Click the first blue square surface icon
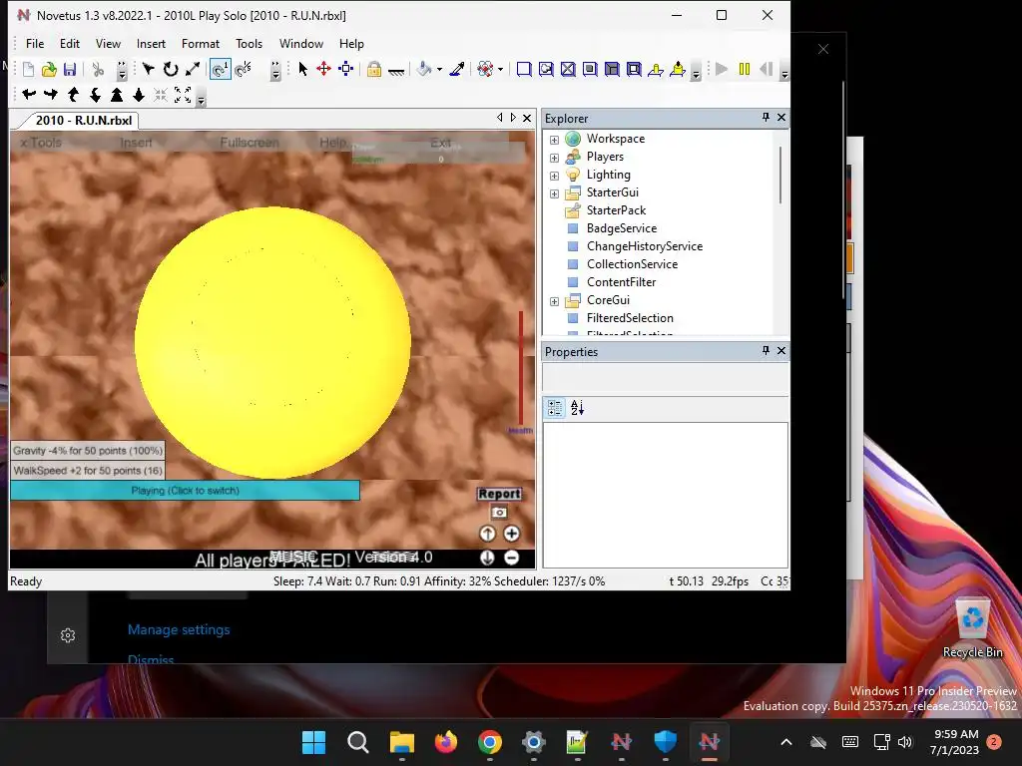The image size is (1022, 766). coord(523,69)
